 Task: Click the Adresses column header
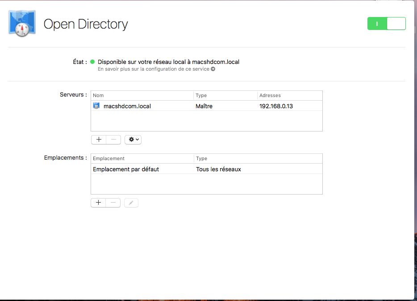pos(270,95)
